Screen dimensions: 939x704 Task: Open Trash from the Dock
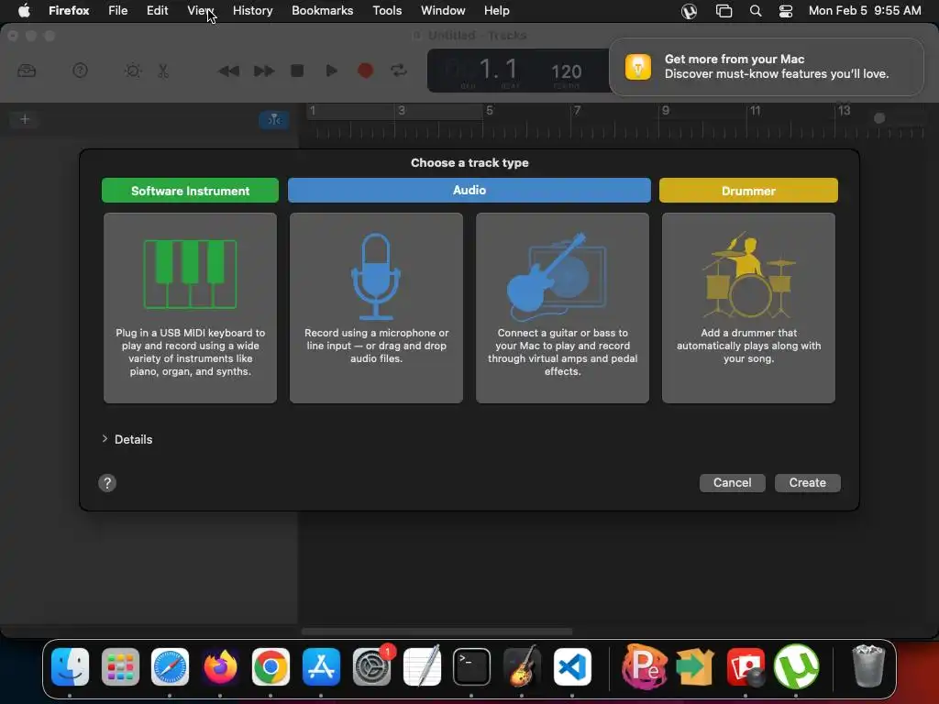pos(867,666)
